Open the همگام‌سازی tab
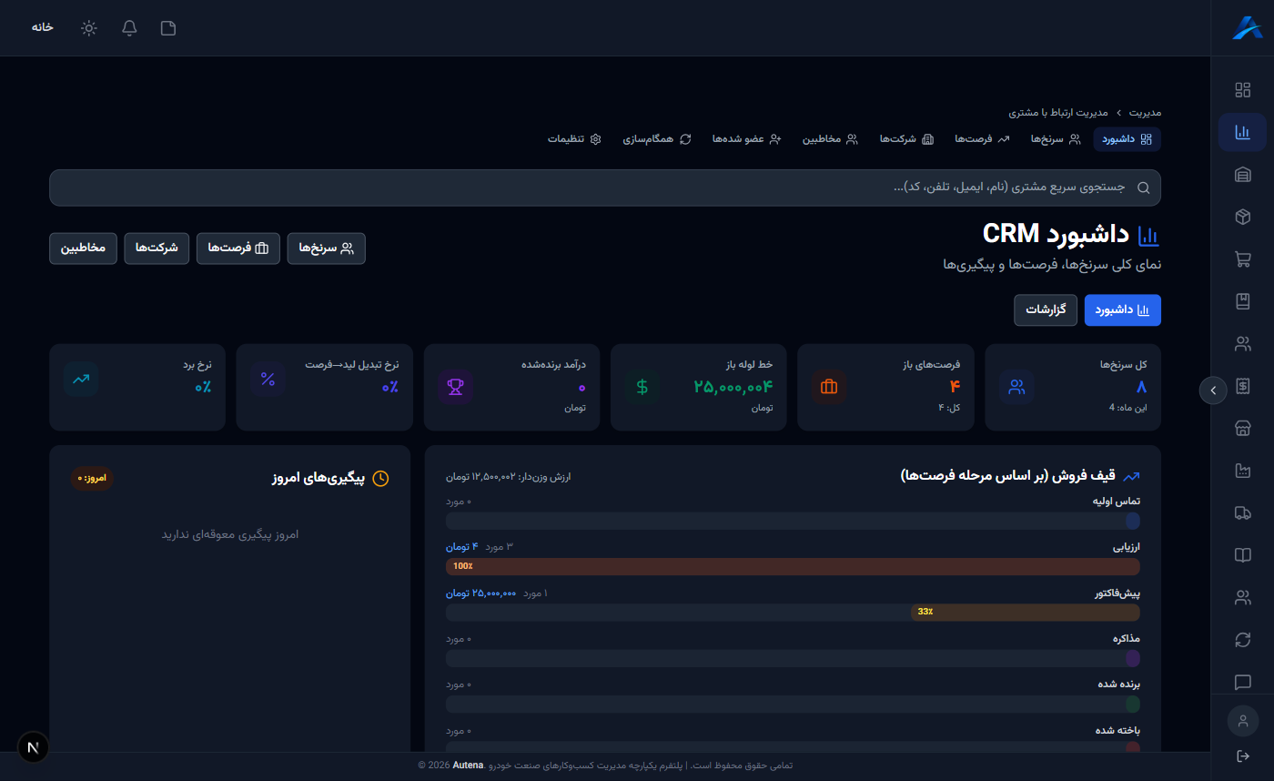This screenshot has height=781, width=1274. [657, 139]
